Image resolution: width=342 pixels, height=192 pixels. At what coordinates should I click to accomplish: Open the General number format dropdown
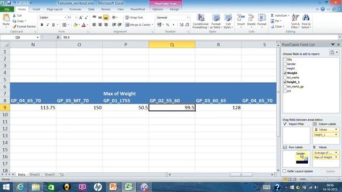click(x=188, y=18)
